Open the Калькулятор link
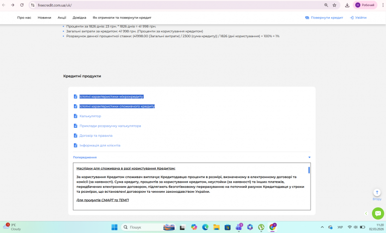The height and width of the screenshot is (233, 386). 90,116
